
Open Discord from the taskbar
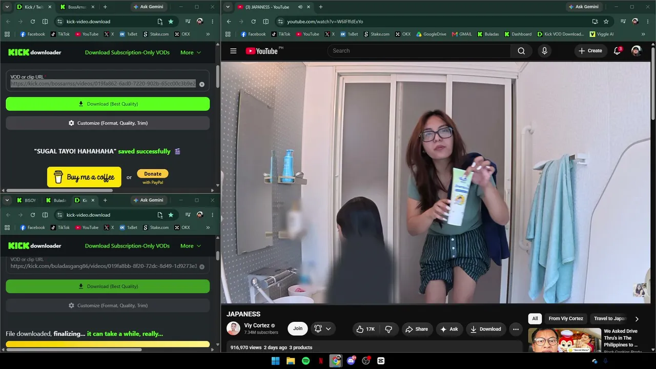click(351, 361)
